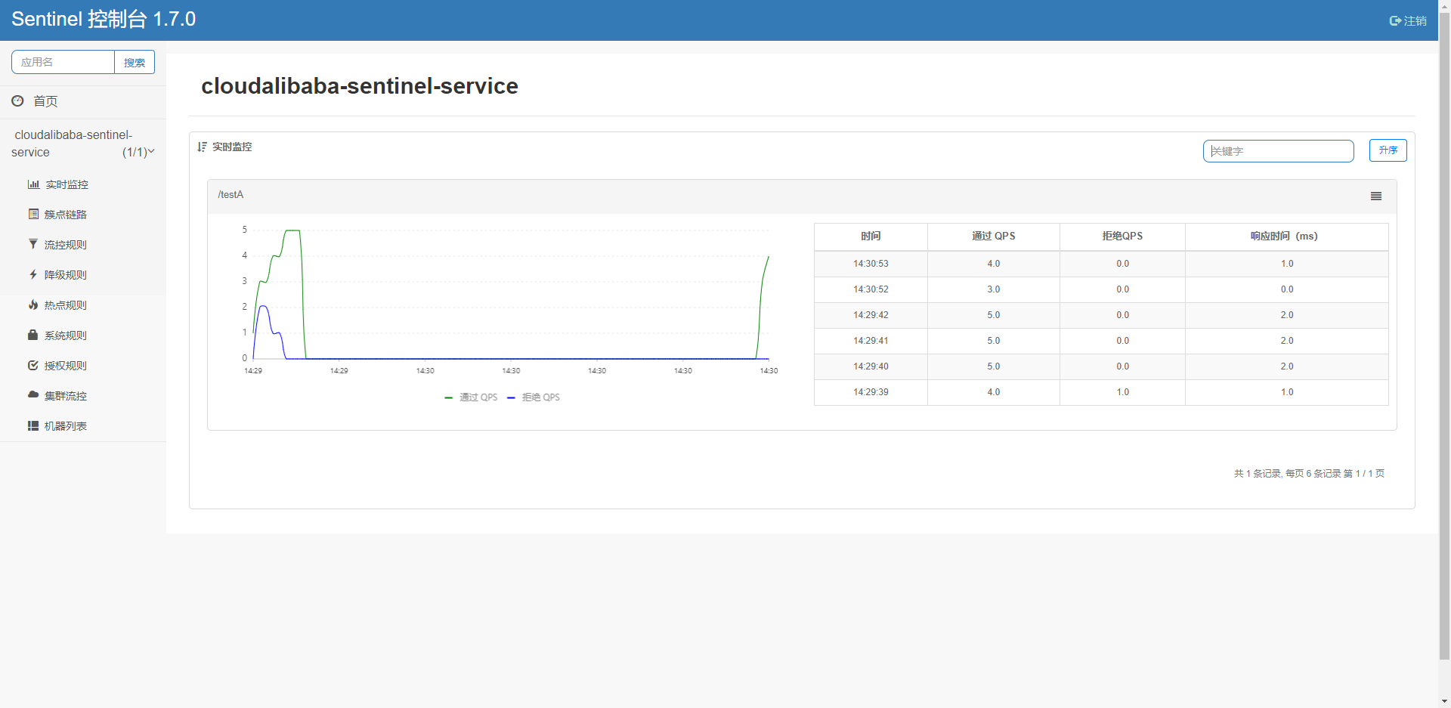Focus the 应用名 search input
The height and width of the screenshot is (708, 1451).
(63, 62)
